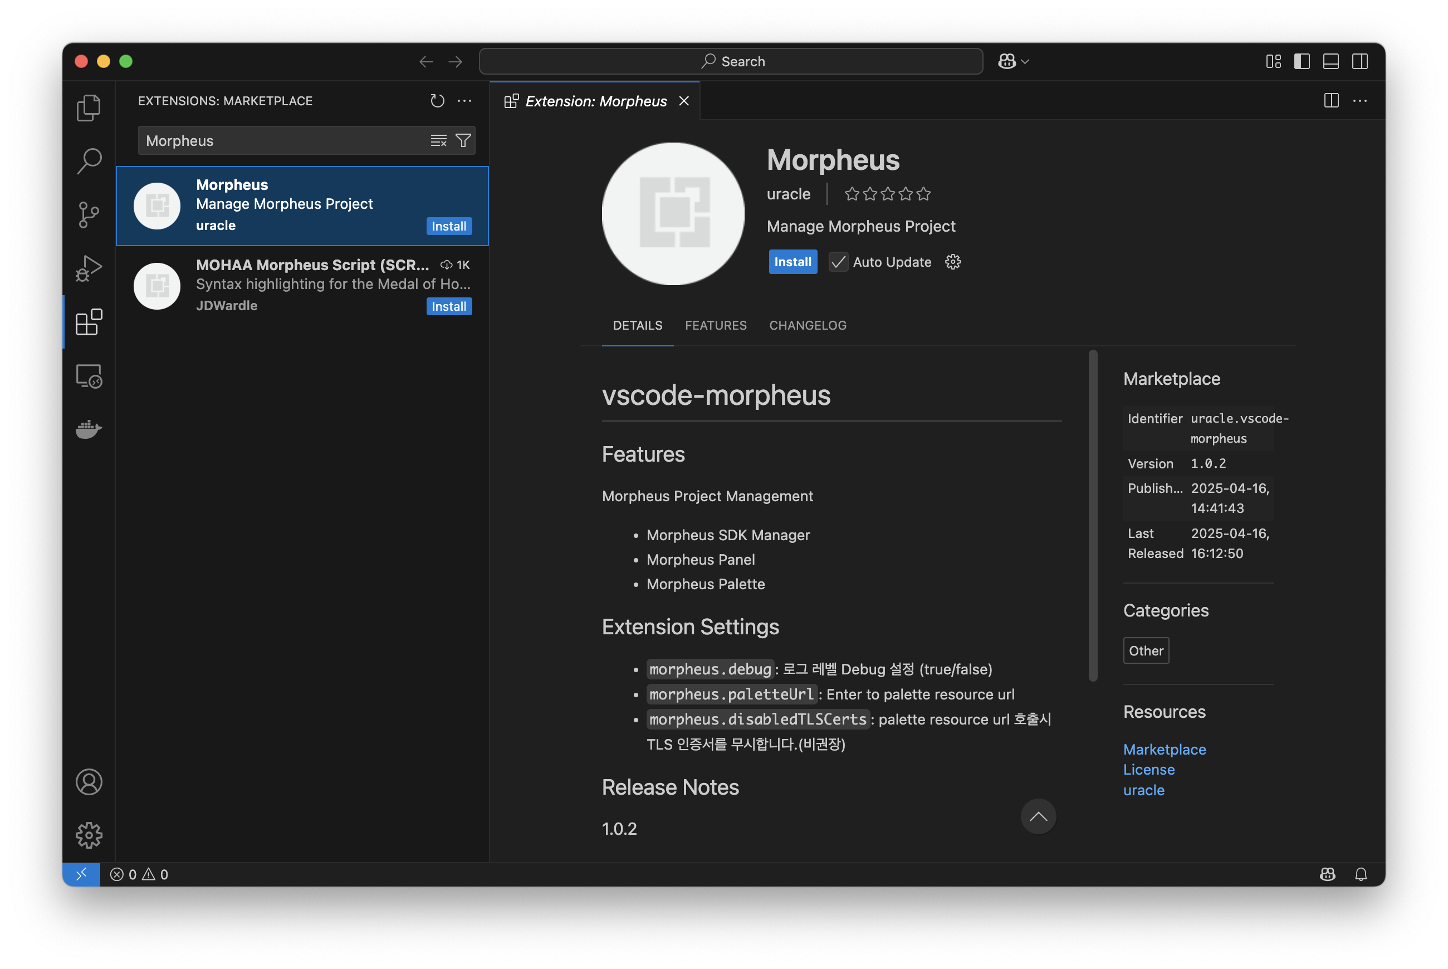Open the Morpheus extension manage gear menu
Image resolution: width=1448 pixels, height=969 pixels.
point(952,262)
